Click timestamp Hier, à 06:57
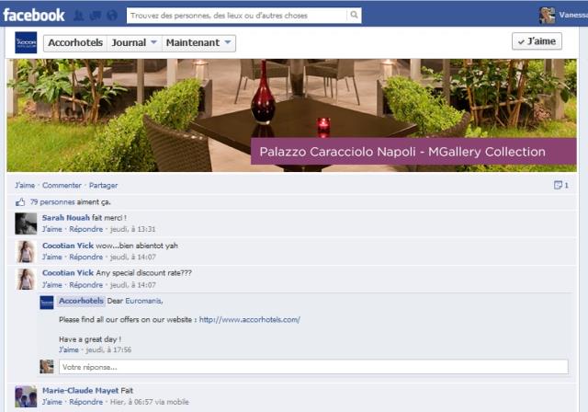The height and width of the screenshot is (412, 588). (x=130, y=402)
